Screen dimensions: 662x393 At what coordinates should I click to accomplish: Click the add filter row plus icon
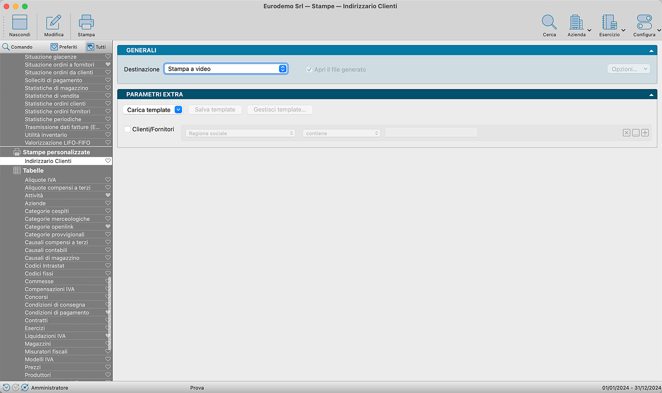click(645, 133)
